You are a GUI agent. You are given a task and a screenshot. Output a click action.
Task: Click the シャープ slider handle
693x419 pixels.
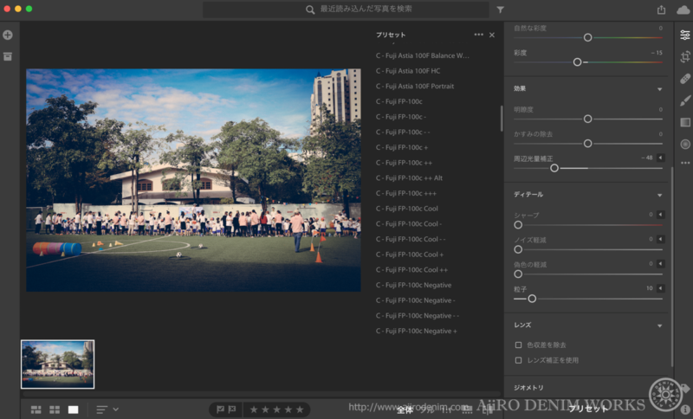518,225
